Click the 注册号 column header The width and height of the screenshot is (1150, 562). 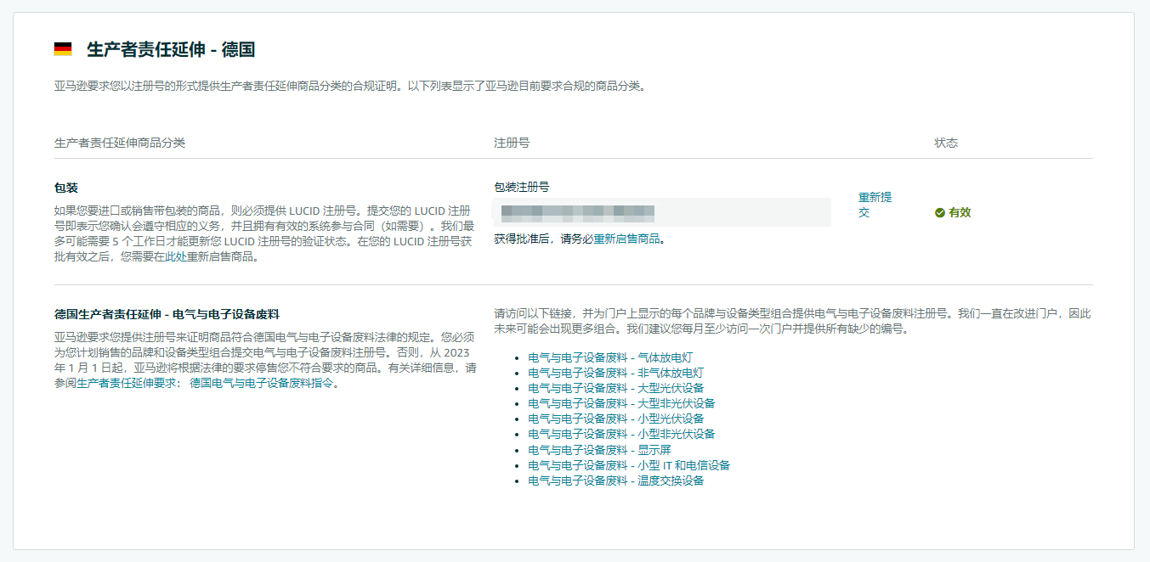pyautogui.click(x=512, y=143)
